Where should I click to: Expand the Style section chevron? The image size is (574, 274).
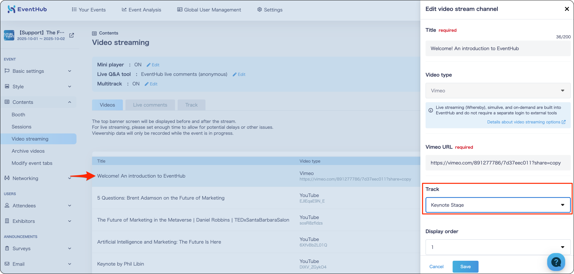[x=70, y=86]
